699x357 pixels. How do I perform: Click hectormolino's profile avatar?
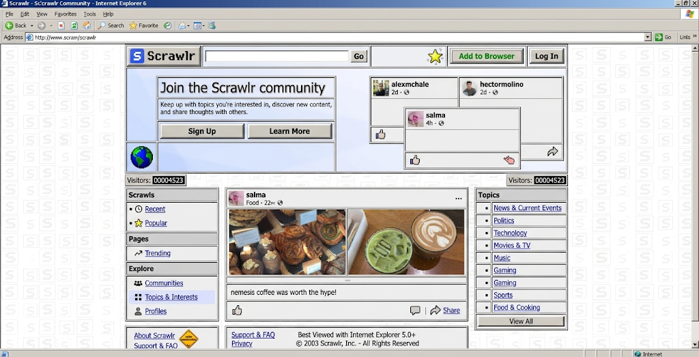click(470, 88)
